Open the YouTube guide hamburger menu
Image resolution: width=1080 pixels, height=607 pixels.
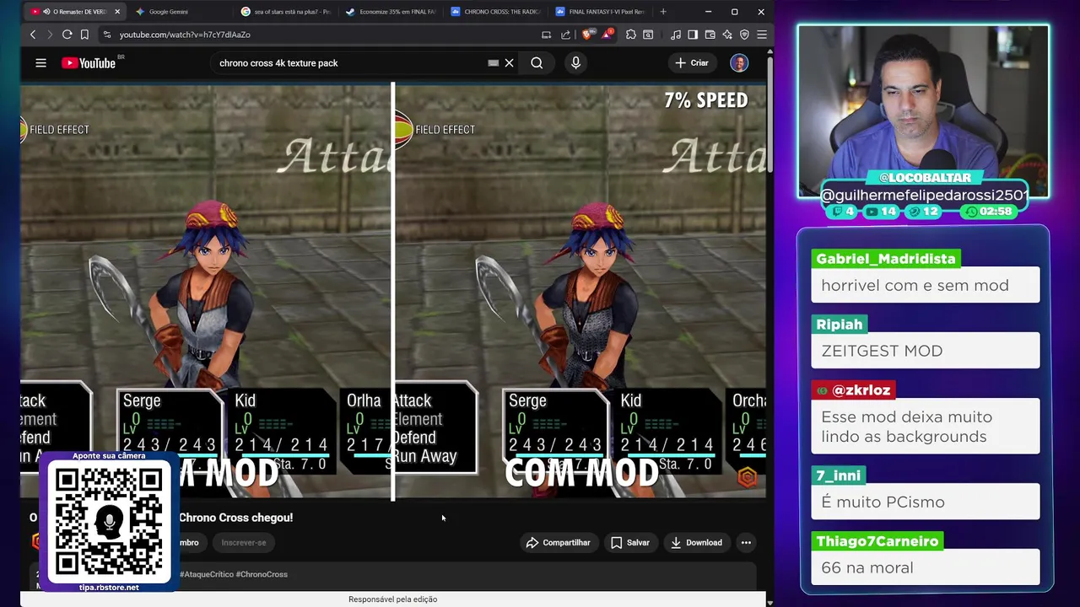(40, 62)
